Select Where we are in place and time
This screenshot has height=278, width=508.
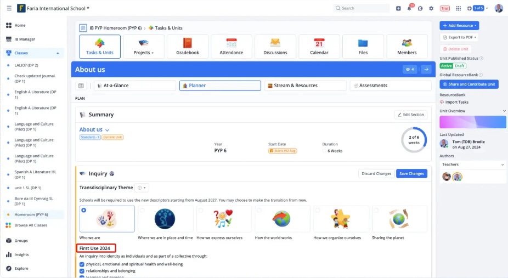[165, 219]
